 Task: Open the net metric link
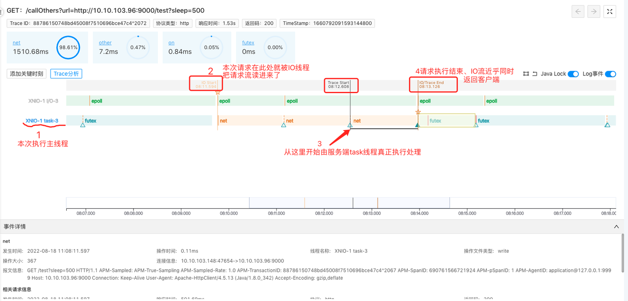click(17, 43)
